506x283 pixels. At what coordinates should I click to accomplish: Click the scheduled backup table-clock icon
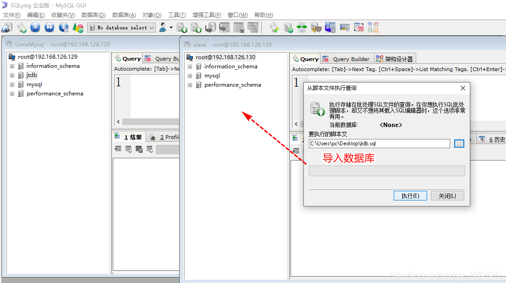[330, 28]
